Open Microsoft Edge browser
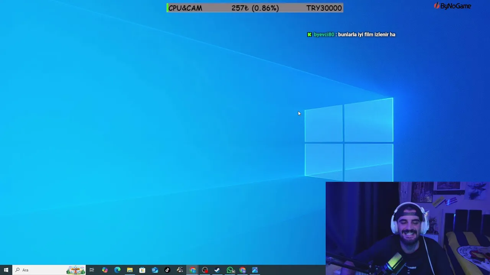 click(x=117, y=270)
